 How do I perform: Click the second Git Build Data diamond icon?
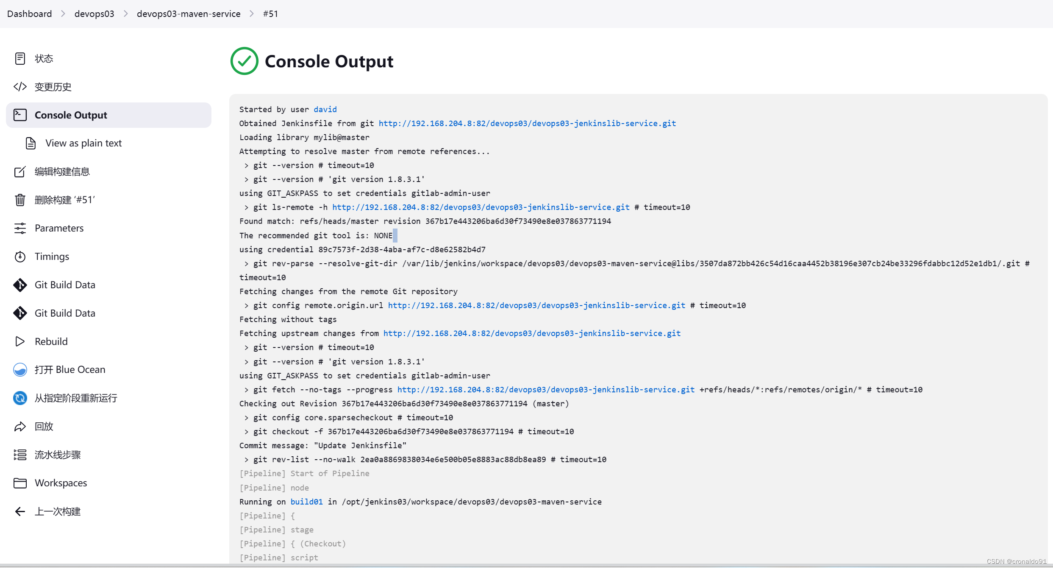pyautogui.click(x=20, y=313)
